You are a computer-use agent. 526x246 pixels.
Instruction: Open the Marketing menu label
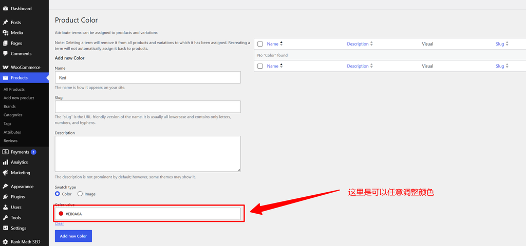21,173
